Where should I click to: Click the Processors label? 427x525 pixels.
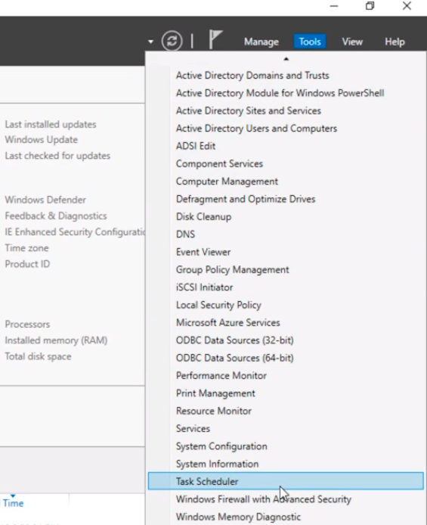coord(27,325)
